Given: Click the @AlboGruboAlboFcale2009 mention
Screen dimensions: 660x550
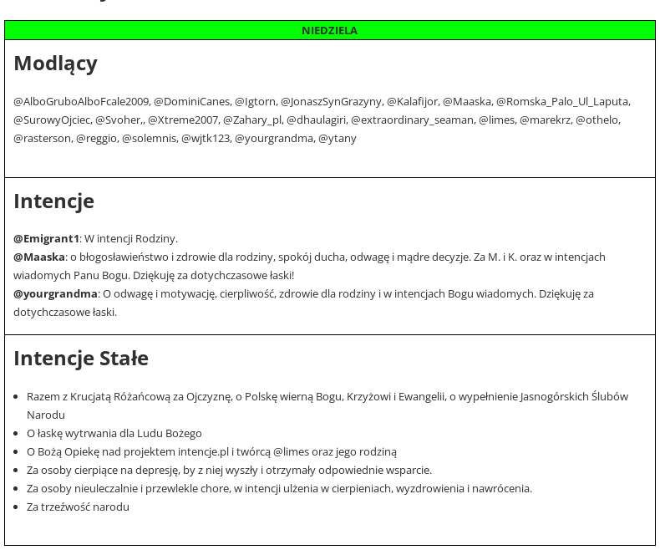Looking at the screenshot, I should [x=81, y=102].
